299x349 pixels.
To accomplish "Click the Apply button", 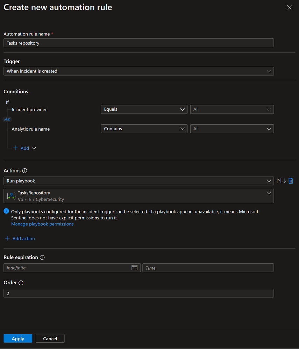I will click(x=18, y=339).
